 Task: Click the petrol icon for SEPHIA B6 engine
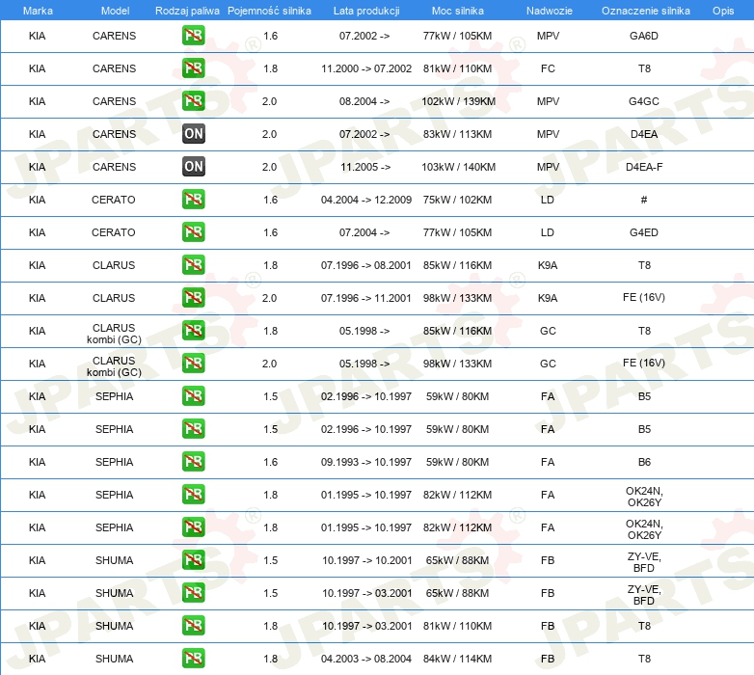coord(193,462)
